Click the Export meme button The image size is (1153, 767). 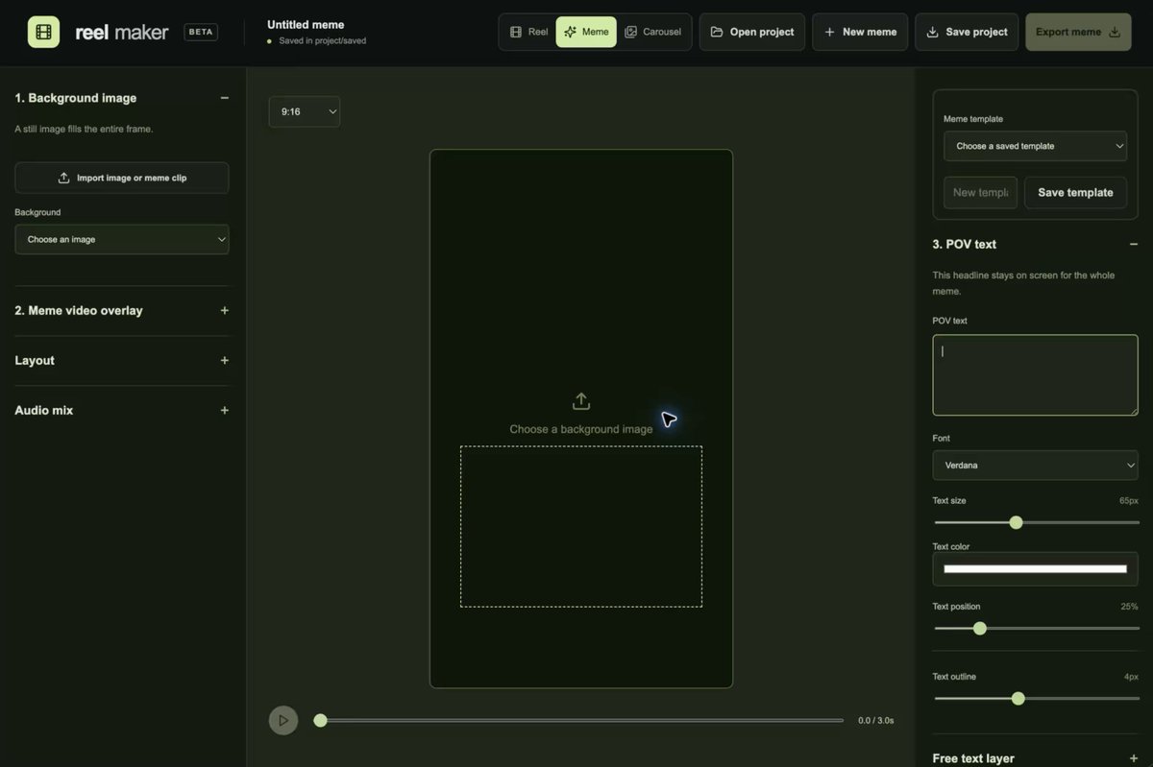[1078, 32]
